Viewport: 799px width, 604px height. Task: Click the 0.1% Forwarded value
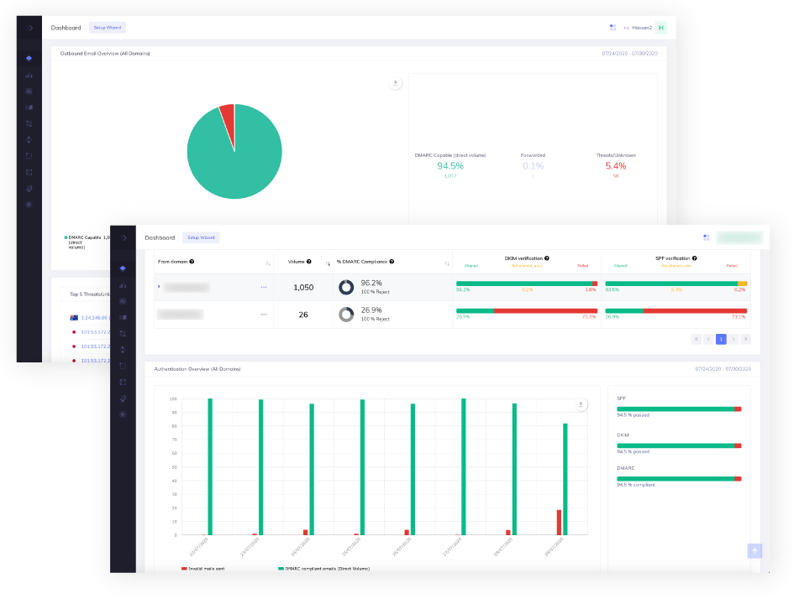point(533,166)
